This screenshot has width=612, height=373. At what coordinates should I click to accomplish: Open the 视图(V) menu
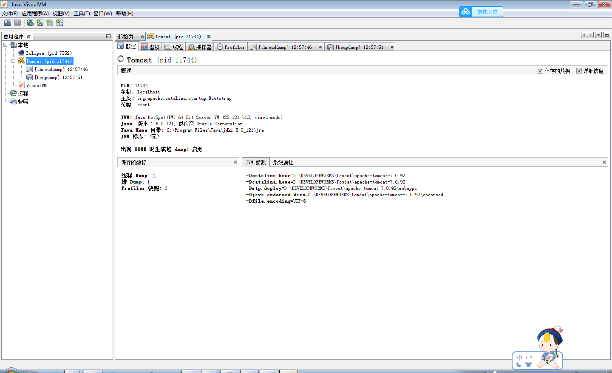61,14
